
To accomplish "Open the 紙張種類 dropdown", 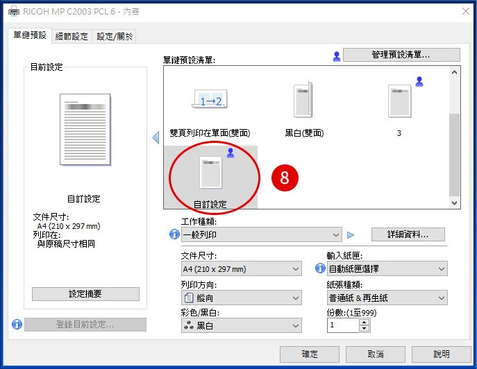I will tap(387, 298).
